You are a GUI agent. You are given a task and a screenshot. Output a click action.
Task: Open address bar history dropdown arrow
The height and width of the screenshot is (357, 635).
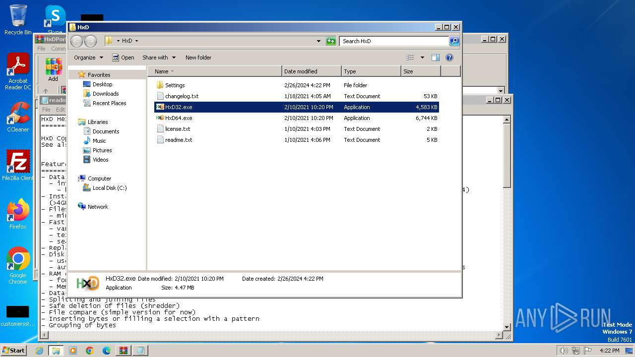pos(318,41)
